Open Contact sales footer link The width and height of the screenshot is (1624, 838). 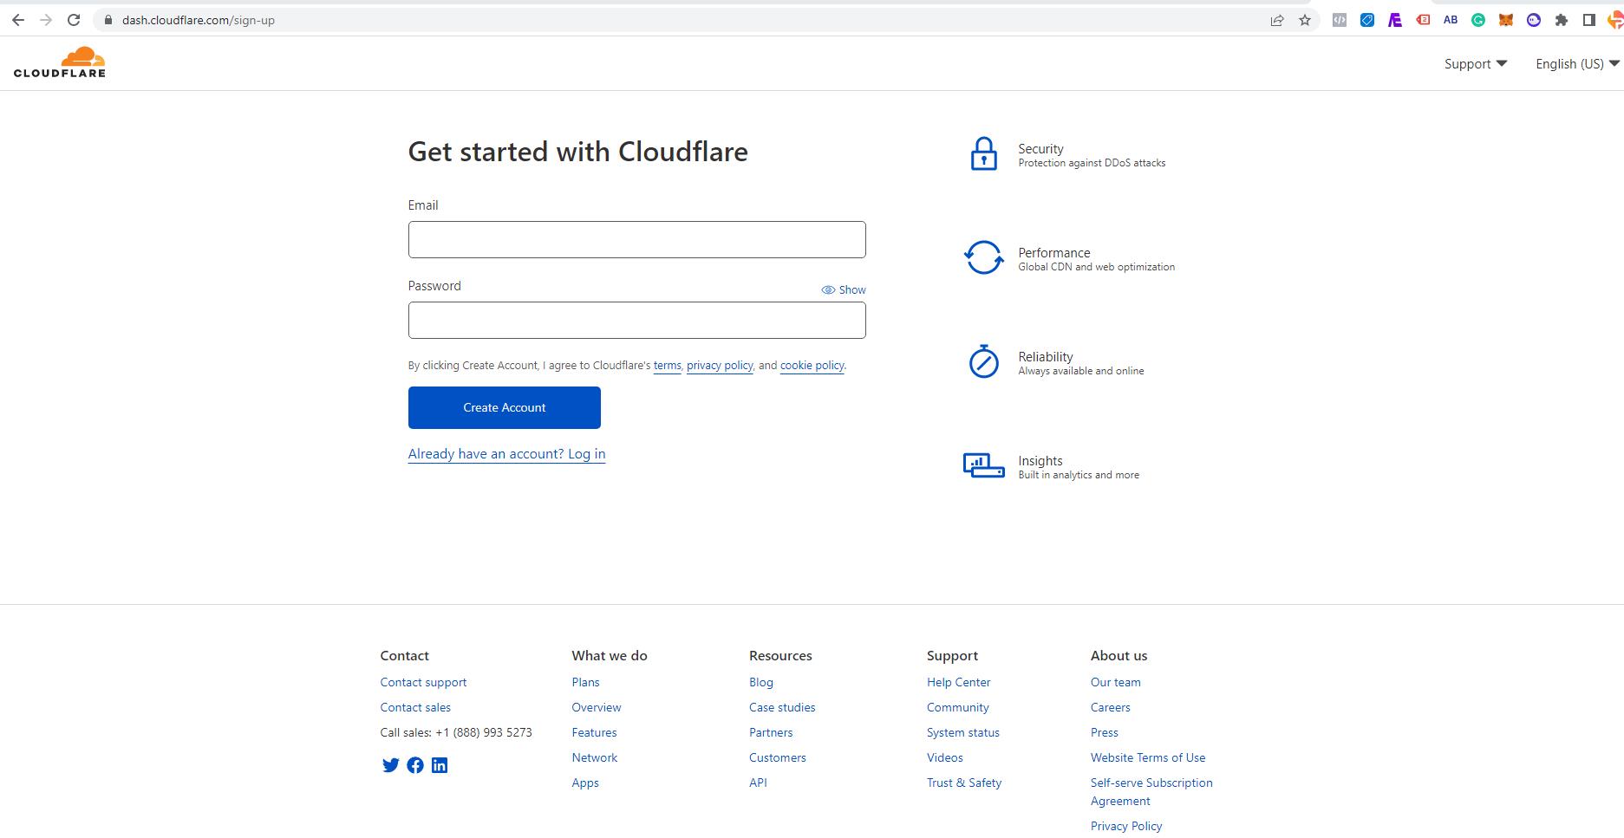click(x=415, y=708)
